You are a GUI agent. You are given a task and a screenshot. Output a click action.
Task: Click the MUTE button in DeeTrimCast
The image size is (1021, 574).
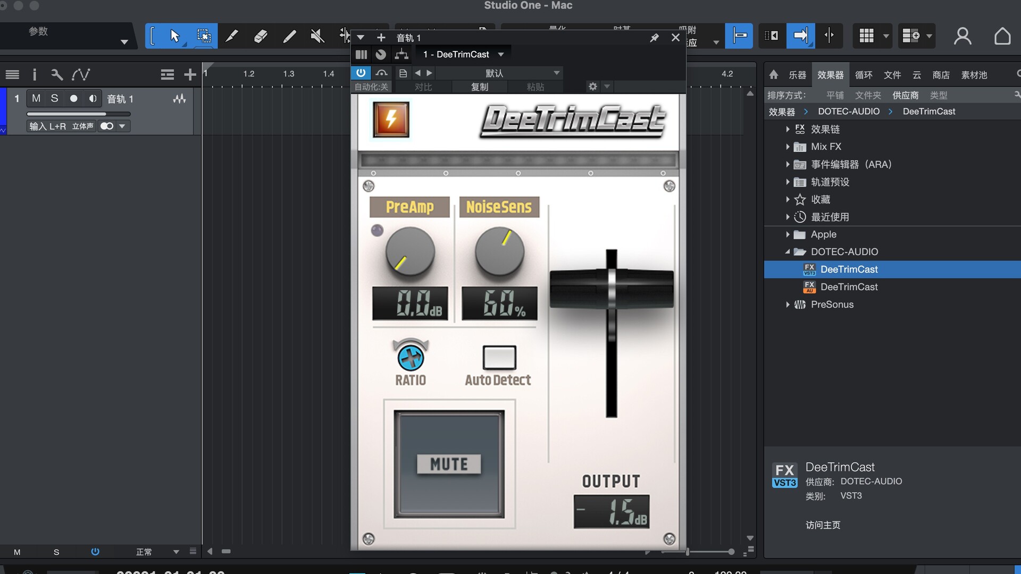coord(449,464)
